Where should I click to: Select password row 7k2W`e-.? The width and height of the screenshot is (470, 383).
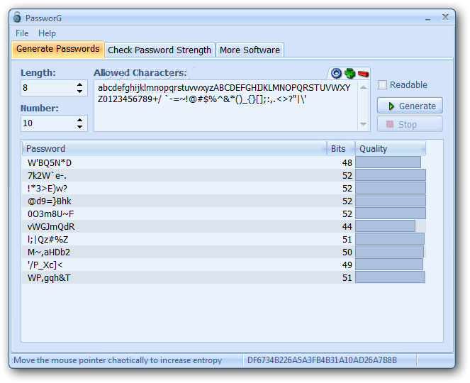[x=224, y=175]
